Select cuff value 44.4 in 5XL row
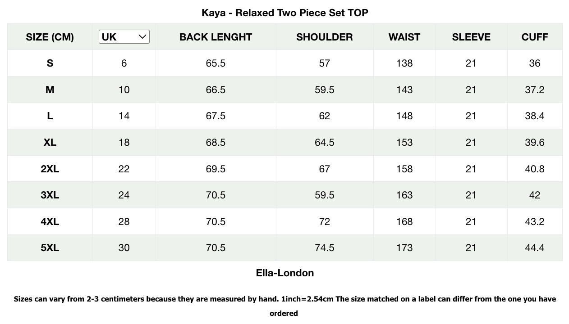 pyautogui.click(x=535, y=247)
